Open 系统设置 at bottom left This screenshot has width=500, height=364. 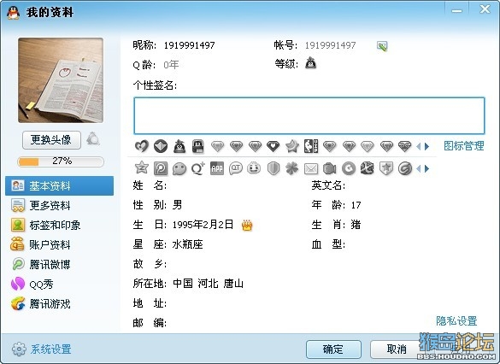(x=42, y=349)
